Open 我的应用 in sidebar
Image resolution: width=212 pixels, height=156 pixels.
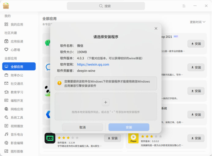tap(19, 24)
